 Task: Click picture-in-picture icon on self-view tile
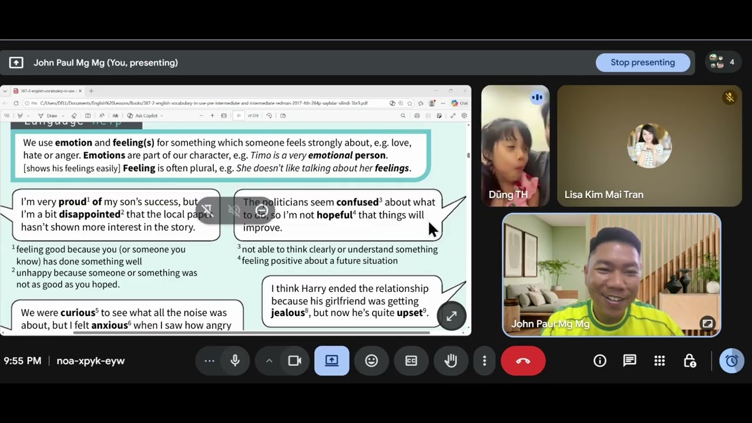coord(707,323)
